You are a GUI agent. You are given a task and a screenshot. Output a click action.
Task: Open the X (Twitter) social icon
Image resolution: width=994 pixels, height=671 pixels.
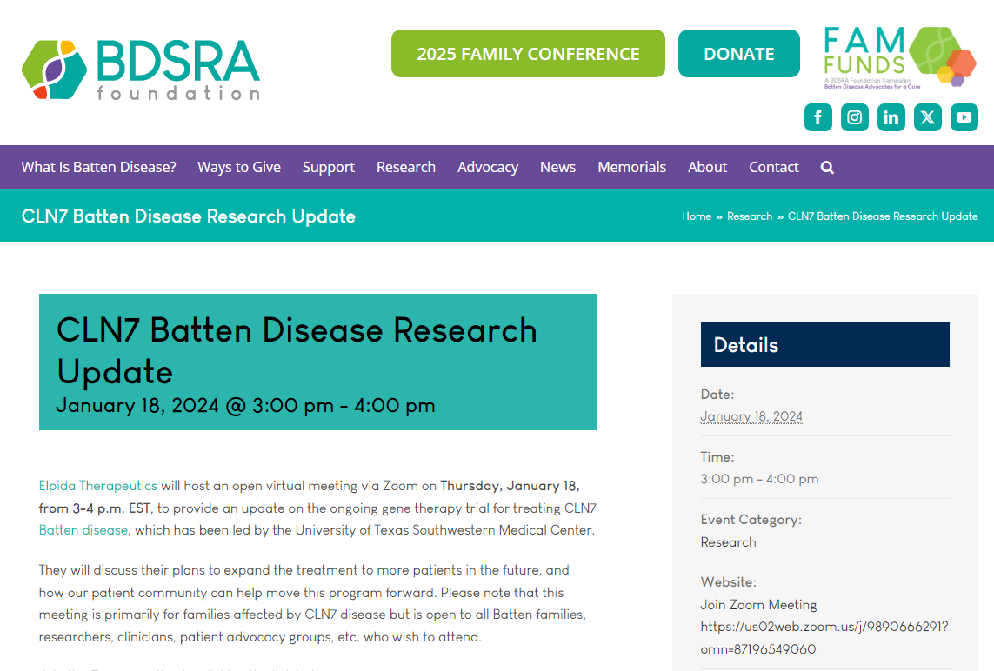coord(928,117)
